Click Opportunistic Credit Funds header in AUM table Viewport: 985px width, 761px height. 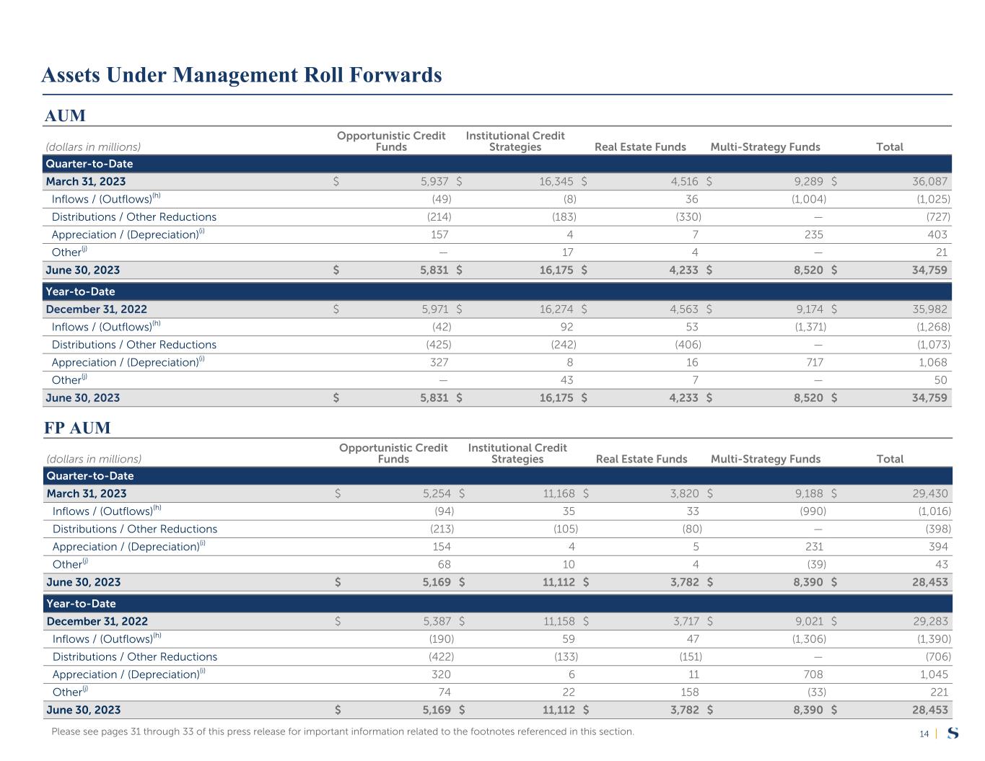391,141
